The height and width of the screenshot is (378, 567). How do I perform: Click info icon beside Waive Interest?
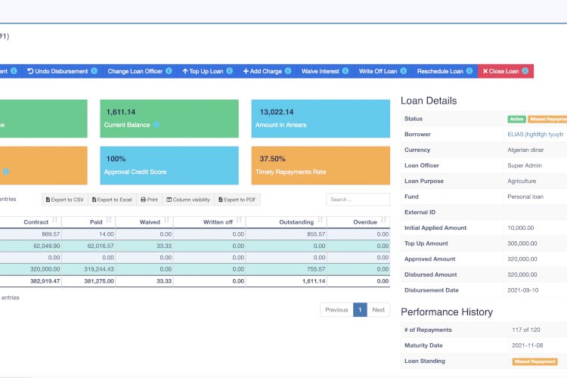345,71
